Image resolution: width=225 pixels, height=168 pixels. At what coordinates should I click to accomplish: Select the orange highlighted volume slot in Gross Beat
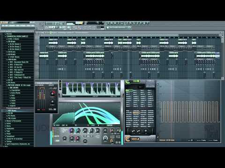pyautogui.click(x=136, y=112)
